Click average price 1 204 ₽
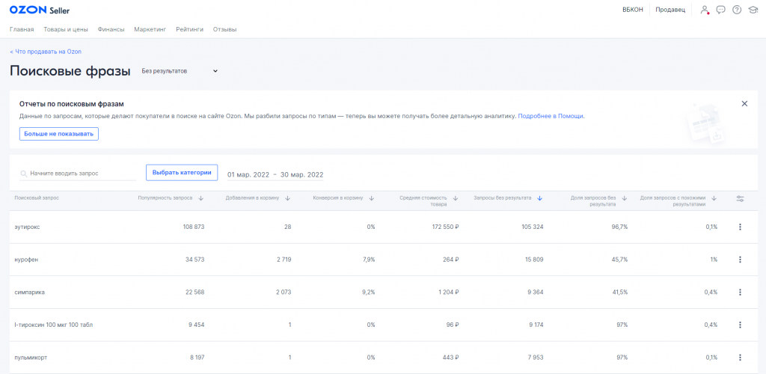The width and height of the screenshot is (766, 374). pyautogui.click(x=448, y=292)
